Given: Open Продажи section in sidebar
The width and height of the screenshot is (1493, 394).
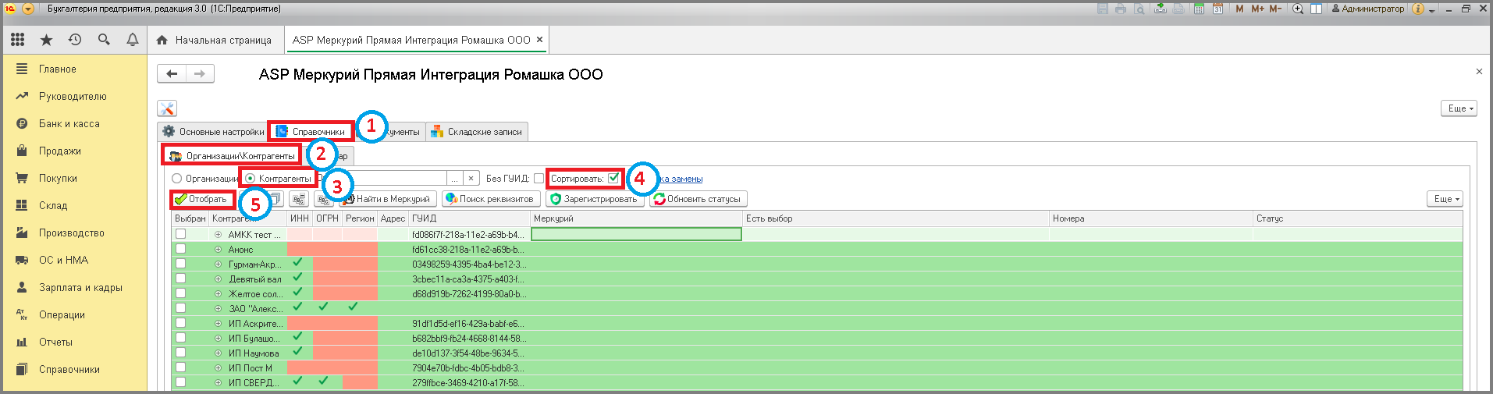Looking at the screenshot, I should (60, 151).
